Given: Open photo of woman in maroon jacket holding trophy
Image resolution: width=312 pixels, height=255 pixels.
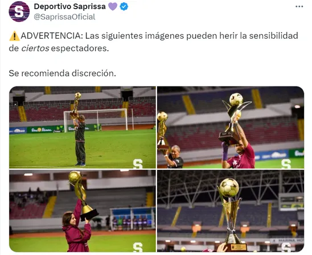Looking at the screenshot, I should 83,211.
